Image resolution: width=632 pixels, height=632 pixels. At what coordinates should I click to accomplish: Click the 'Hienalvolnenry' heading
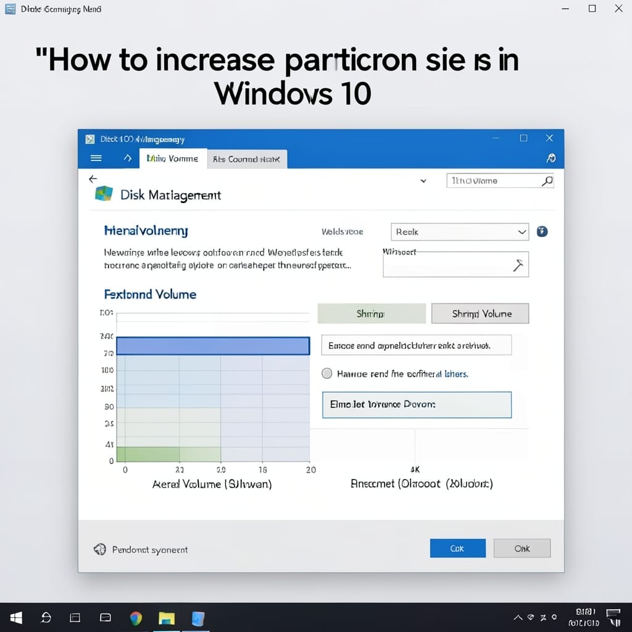[146, 231]
